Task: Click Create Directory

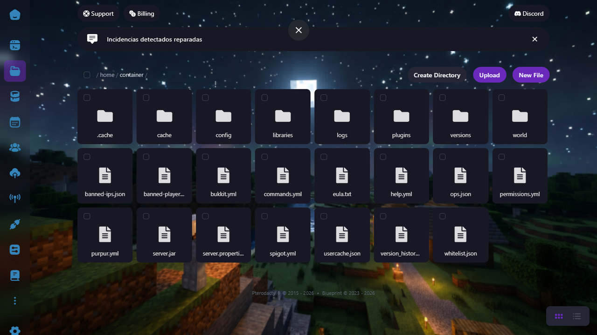Action: (x=437, y=75)
